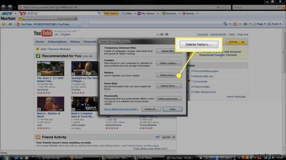Click the Sign Out link
The height and width of the screenshot is (160, 286).
pos(243,35)
